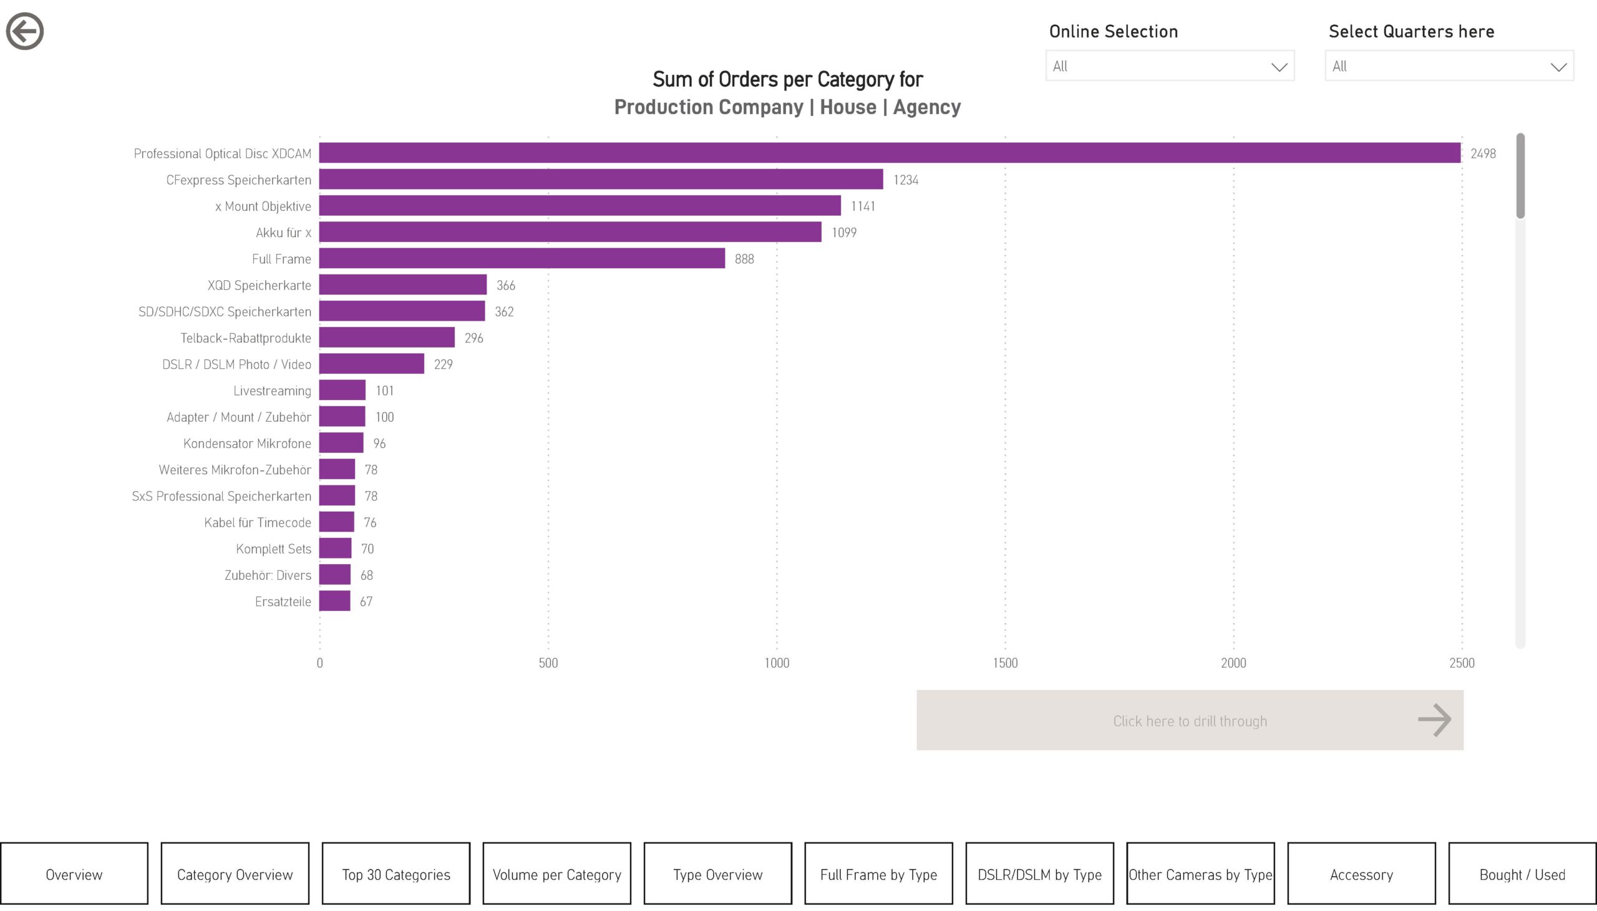The width and height of the screenshot is (1597, 911).
Task: Navigate to Type Overview
Action: (x=717, y=874)
